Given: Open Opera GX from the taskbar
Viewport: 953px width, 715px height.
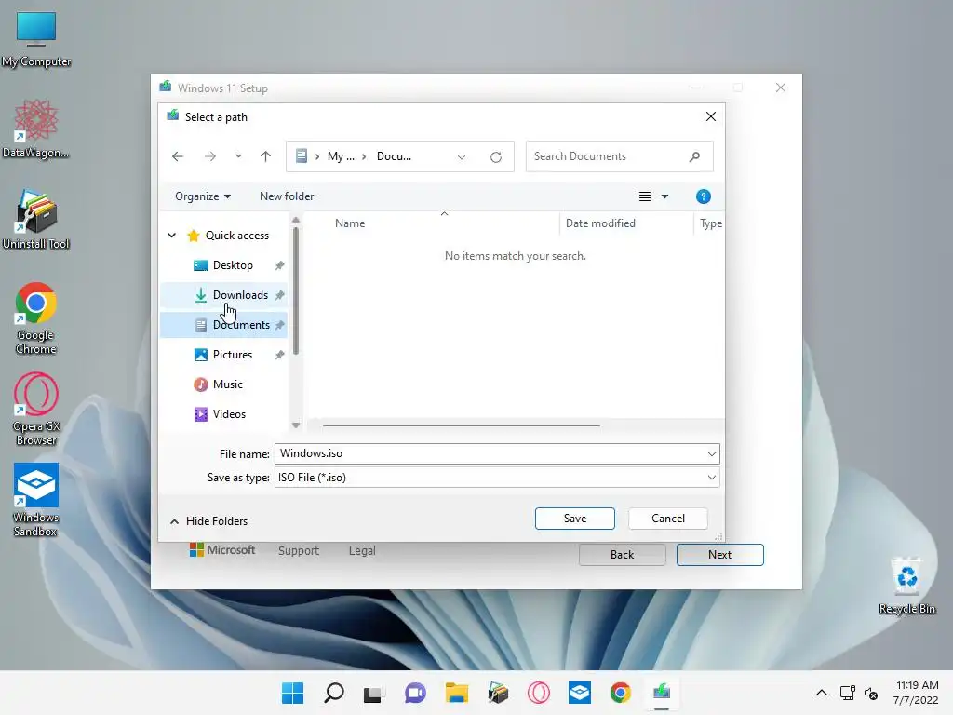Looking at the screenshot, I should 539,693.
